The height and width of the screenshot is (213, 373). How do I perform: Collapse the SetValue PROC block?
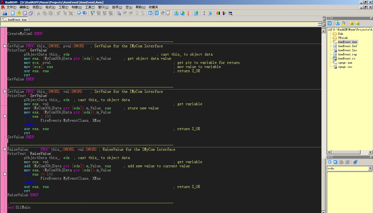pos(5,92)
